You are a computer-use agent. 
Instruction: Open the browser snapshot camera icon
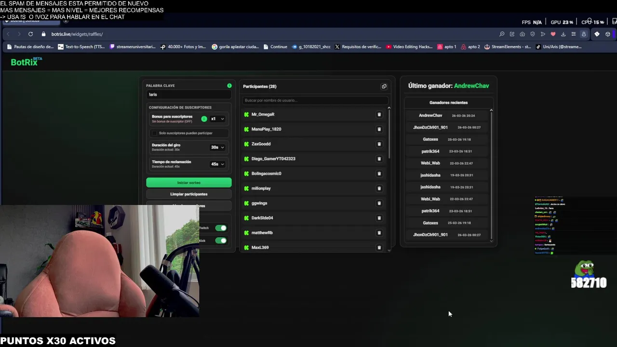click(522, 34)
